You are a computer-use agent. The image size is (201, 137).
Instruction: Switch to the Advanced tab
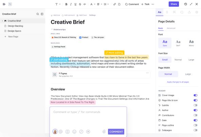click(x=171, y=28)
